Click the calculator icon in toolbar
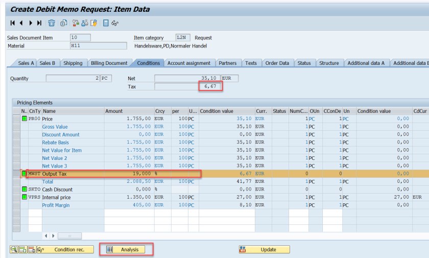 (x=105, y=23)
